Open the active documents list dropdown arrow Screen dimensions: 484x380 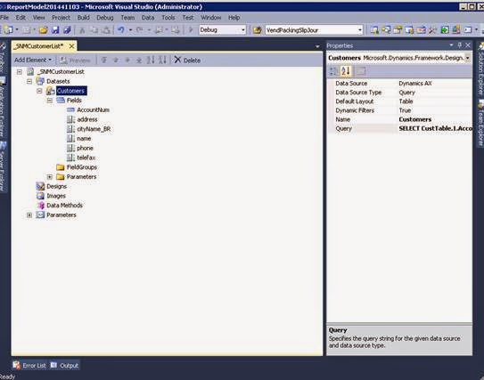(x=317, y=46)
